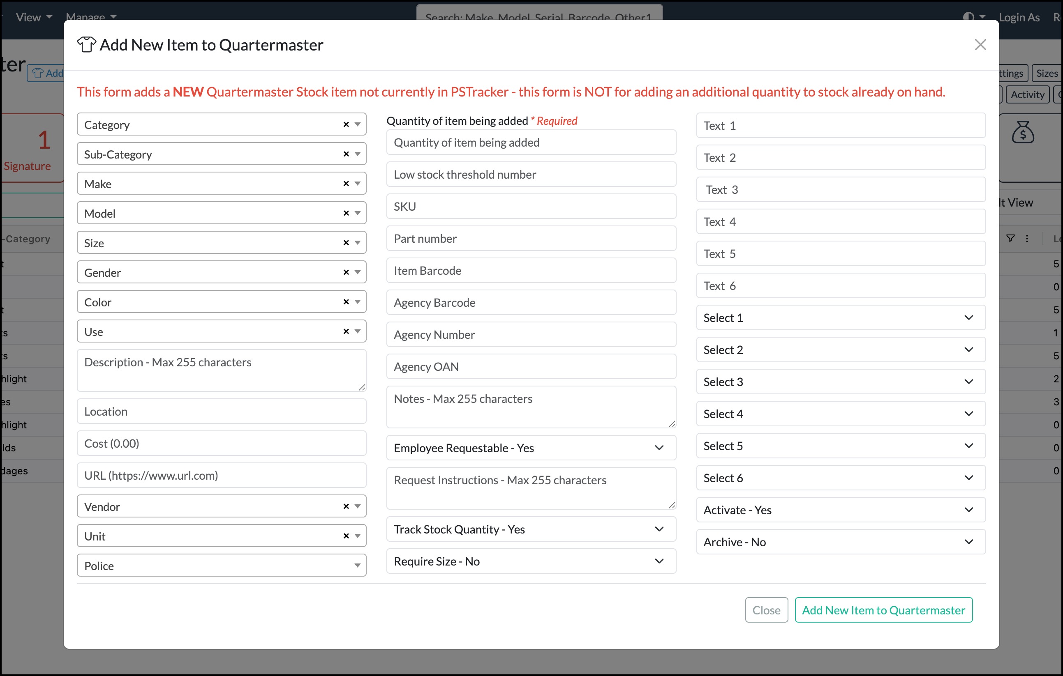Click the Agency OAN field
The width and height of the screenshot is (1063, 676).
point(531,367)
